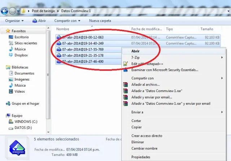This screenshot has width=231, height=161.
Task: Click 'Nueva carpeta' button
Action: click(100, 21)
